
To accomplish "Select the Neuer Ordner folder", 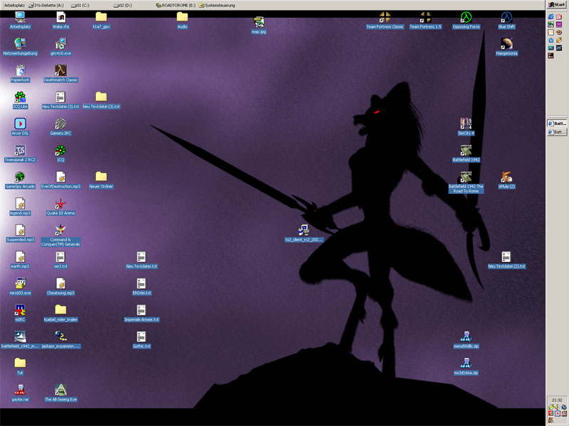I will pos(101,180).
